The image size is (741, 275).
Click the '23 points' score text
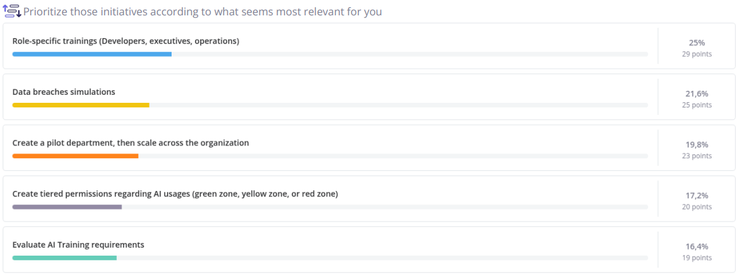[x=696, y=156]
